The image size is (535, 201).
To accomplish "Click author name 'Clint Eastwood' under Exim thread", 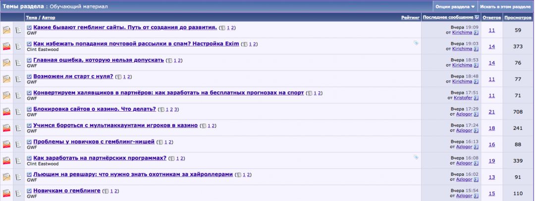I will [x=43, y=50].
